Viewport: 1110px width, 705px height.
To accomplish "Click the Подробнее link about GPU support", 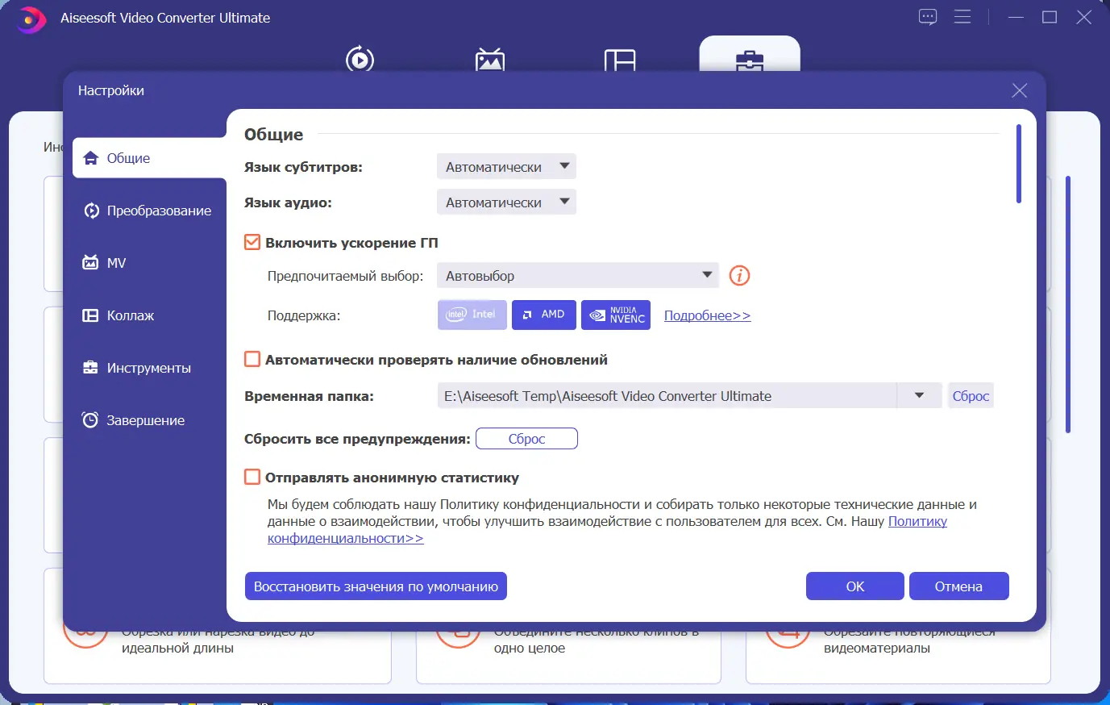I will [x=707, y=315].
